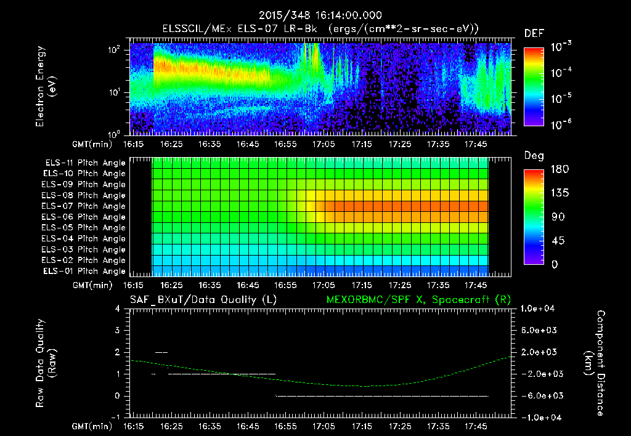Click the 16:55 tick label under bottom plot
The height and width of the screenshot is (436, 631).
tap(286, 426)
